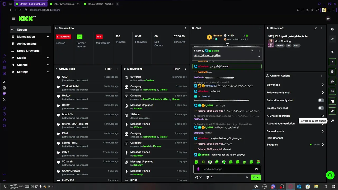This screenshot has width=338, height=190.
Task: Click the lightning bolt icon in right sidebar
Action: 332,62
